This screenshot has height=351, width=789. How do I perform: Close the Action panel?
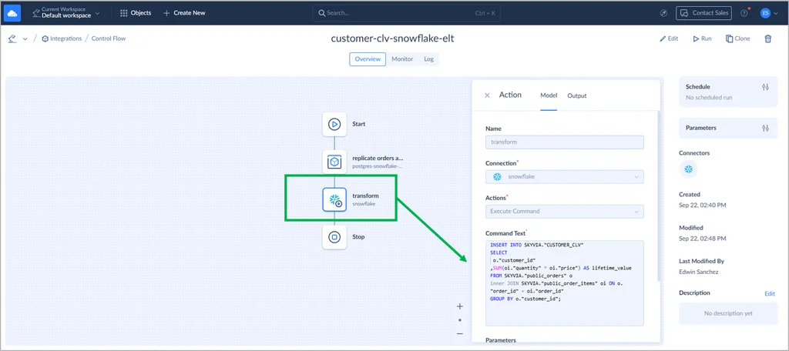coord(487,95)
